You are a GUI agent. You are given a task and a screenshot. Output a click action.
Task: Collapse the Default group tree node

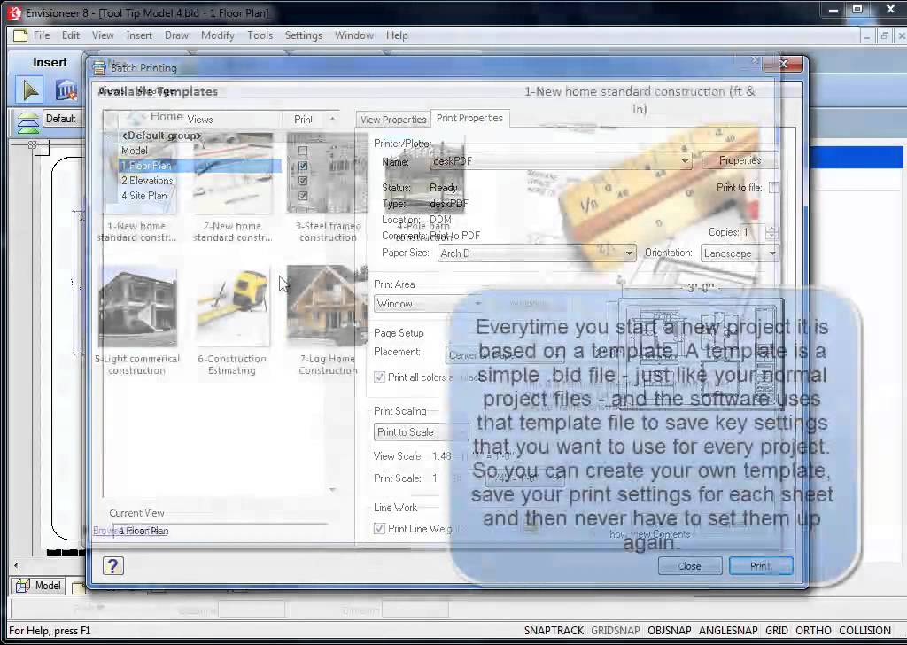pyautogui.click(x=110, y=136)
